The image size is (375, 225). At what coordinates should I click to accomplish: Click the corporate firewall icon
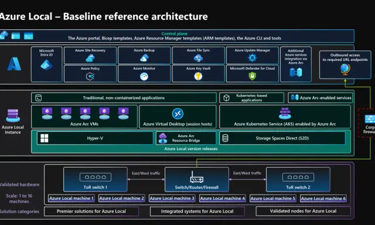pos(370,119)
